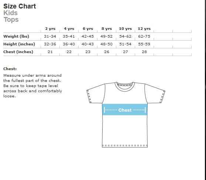Screen dimensions: 206x180
Task: Click the Chest: instructions heading
Action: pyautogui.click(x=10, y=69)
